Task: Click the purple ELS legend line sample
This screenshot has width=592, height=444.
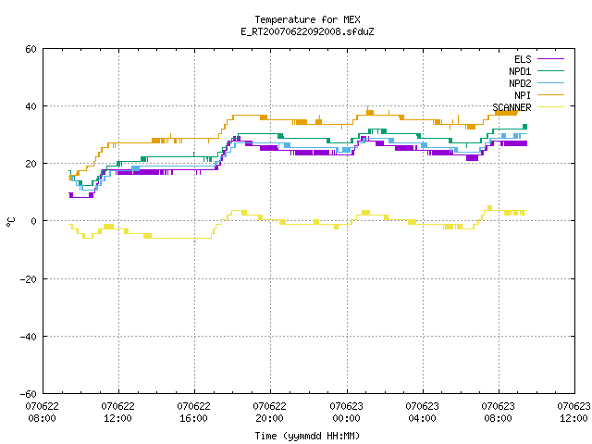Action: tap(550, 59)
